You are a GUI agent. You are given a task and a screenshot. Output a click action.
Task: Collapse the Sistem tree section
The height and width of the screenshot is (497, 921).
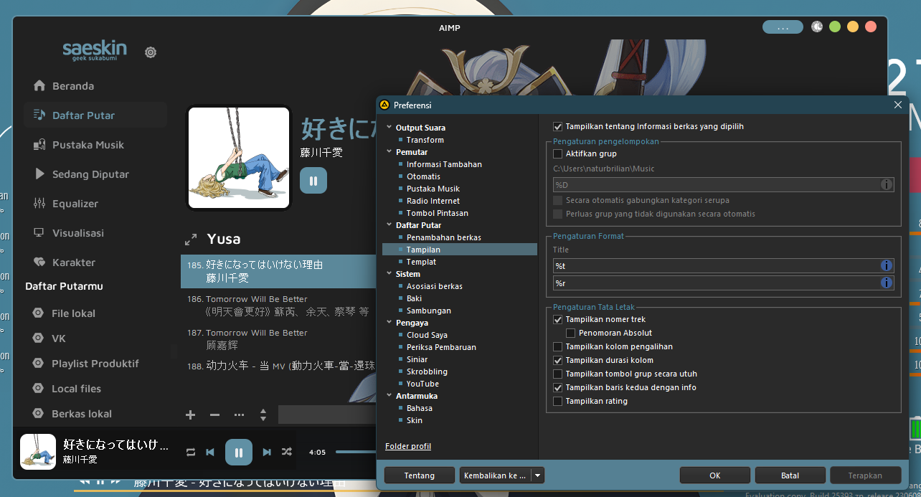[x=388, y=274]
